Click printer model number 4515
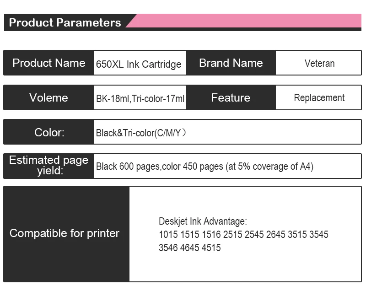366x291 pixels. 211,248
